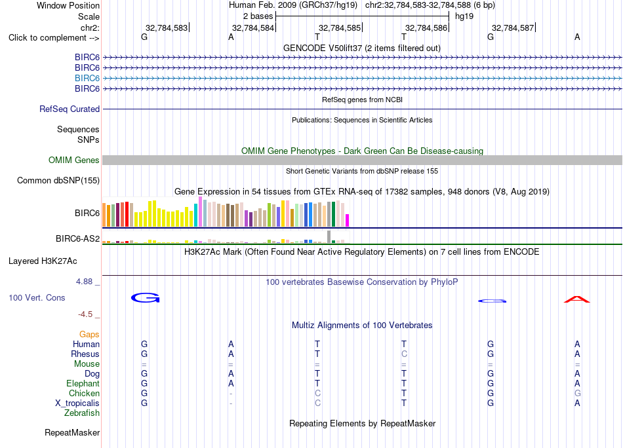
Task: Click the first BIRC6 GENCODE transcript label
Action: click(x=87, y=57)
